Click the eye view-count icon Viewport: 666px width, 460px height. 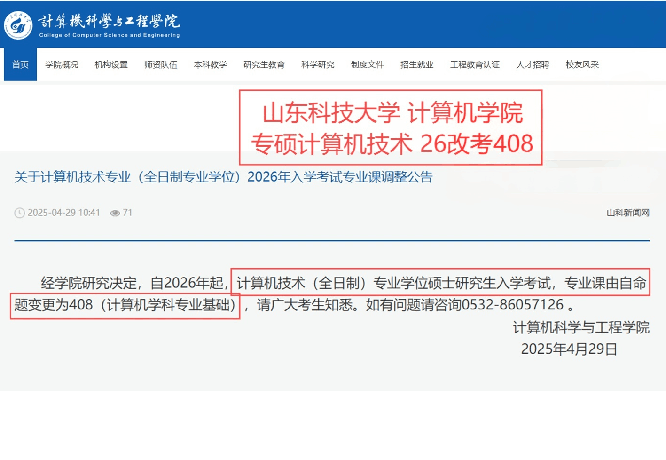tap(115, 213)
